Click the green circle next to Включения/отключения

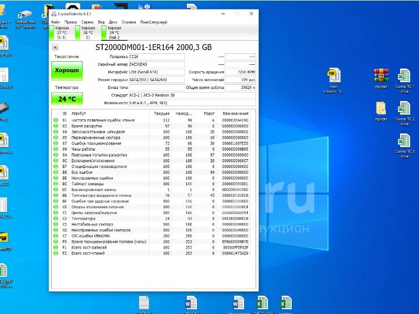[56, 161]
